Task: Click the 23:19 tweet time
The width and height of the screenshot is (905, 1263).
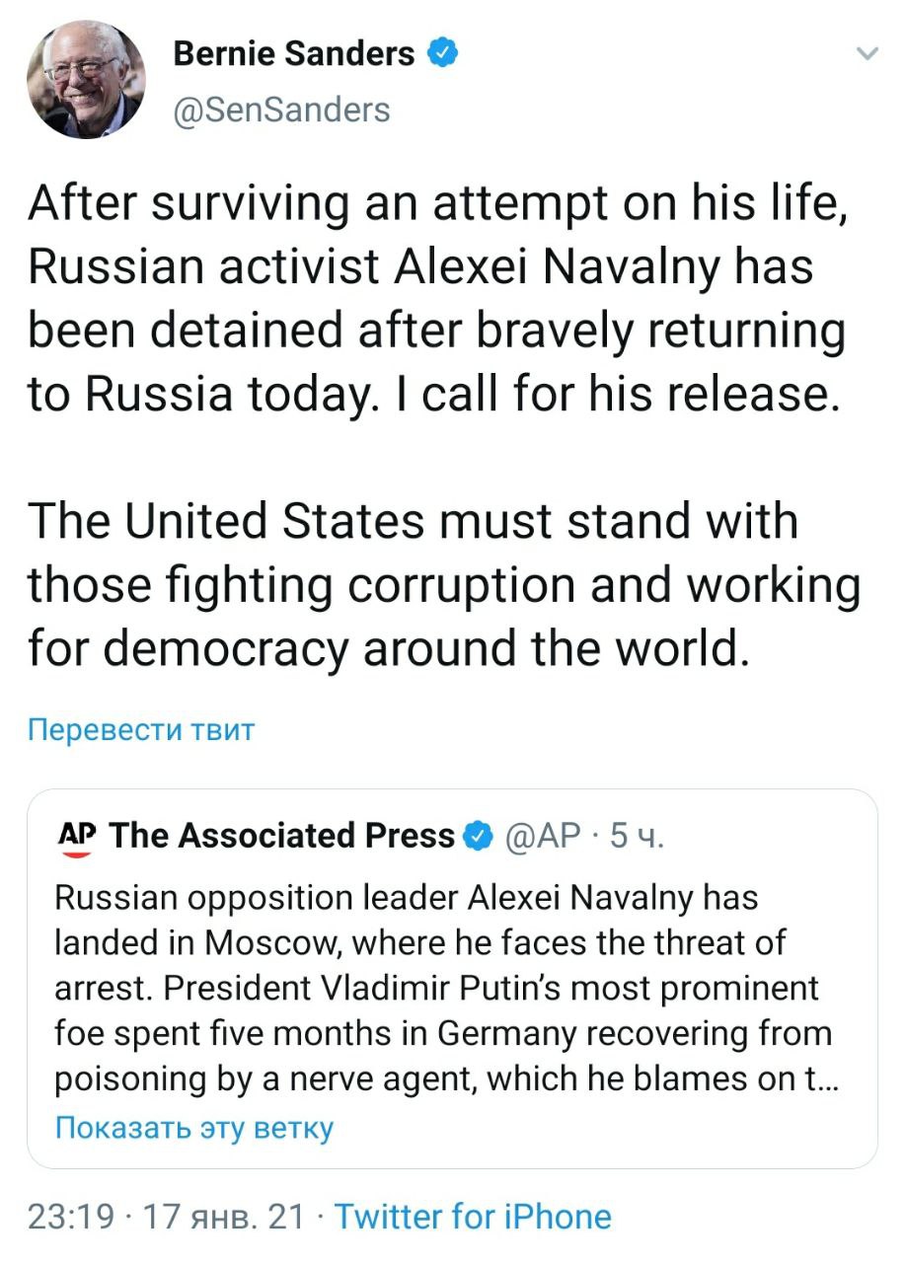Action: pyautogui.click(x=70, y=1216)
